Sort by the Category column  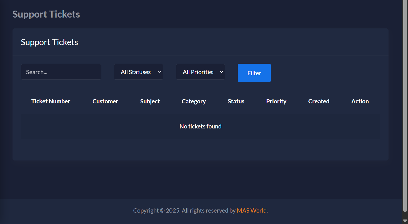tap(193, 101)
